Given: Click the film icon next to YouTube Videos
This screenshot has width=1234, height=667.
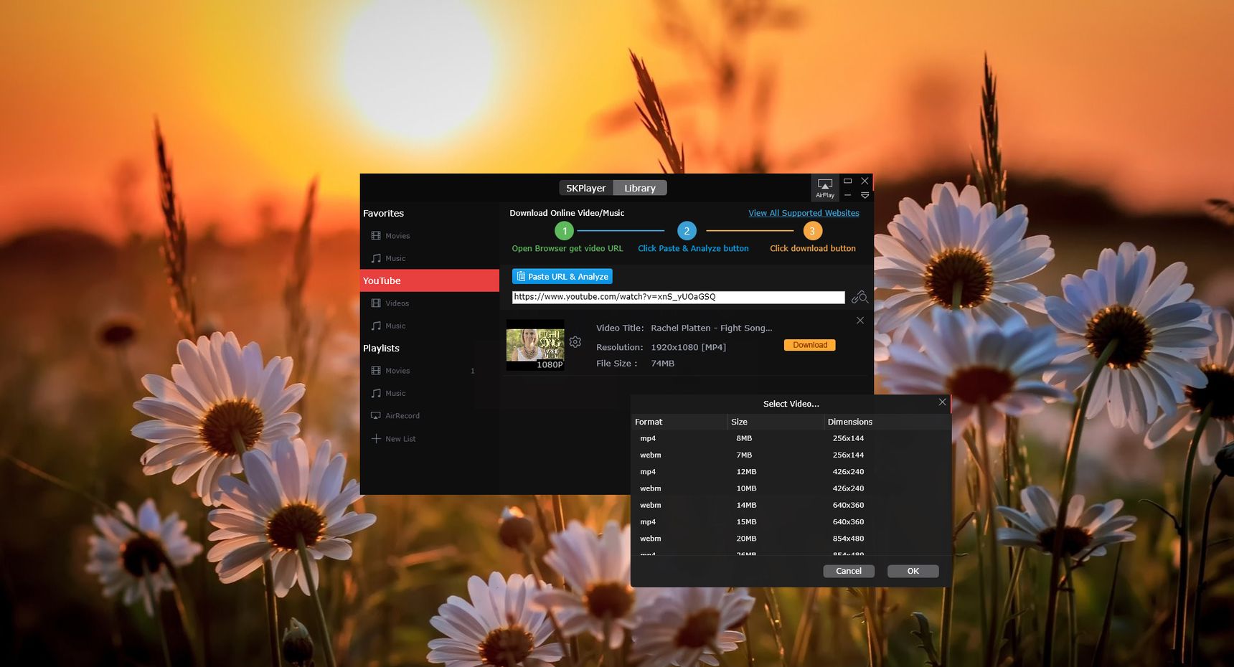Looking at the screenshot, I should point(376,303).
